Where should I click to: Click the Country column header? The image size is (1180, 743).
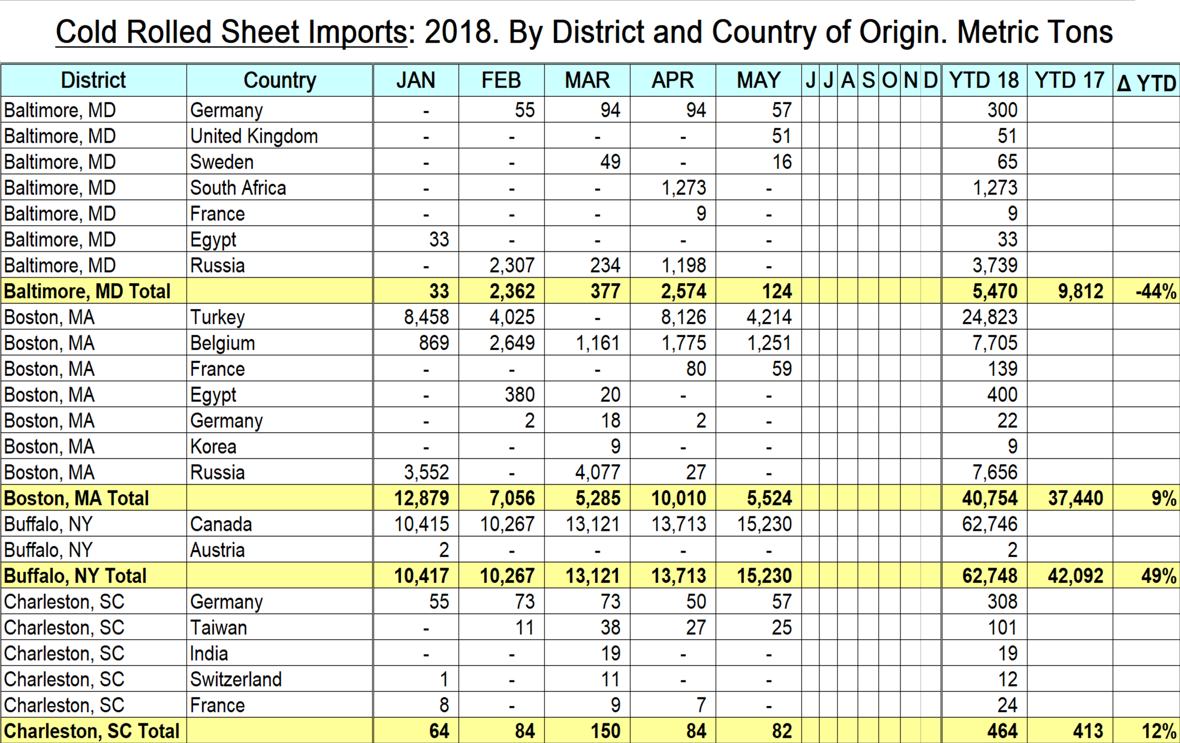coord(279,80)
